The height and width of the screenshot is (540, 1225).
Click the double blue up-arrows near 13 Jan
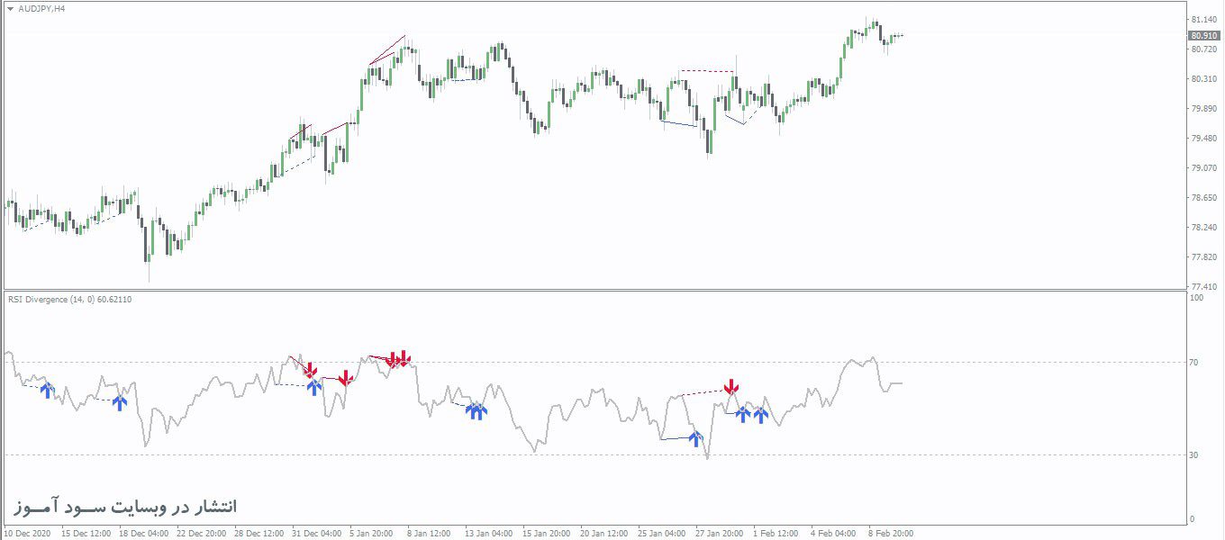477,411
